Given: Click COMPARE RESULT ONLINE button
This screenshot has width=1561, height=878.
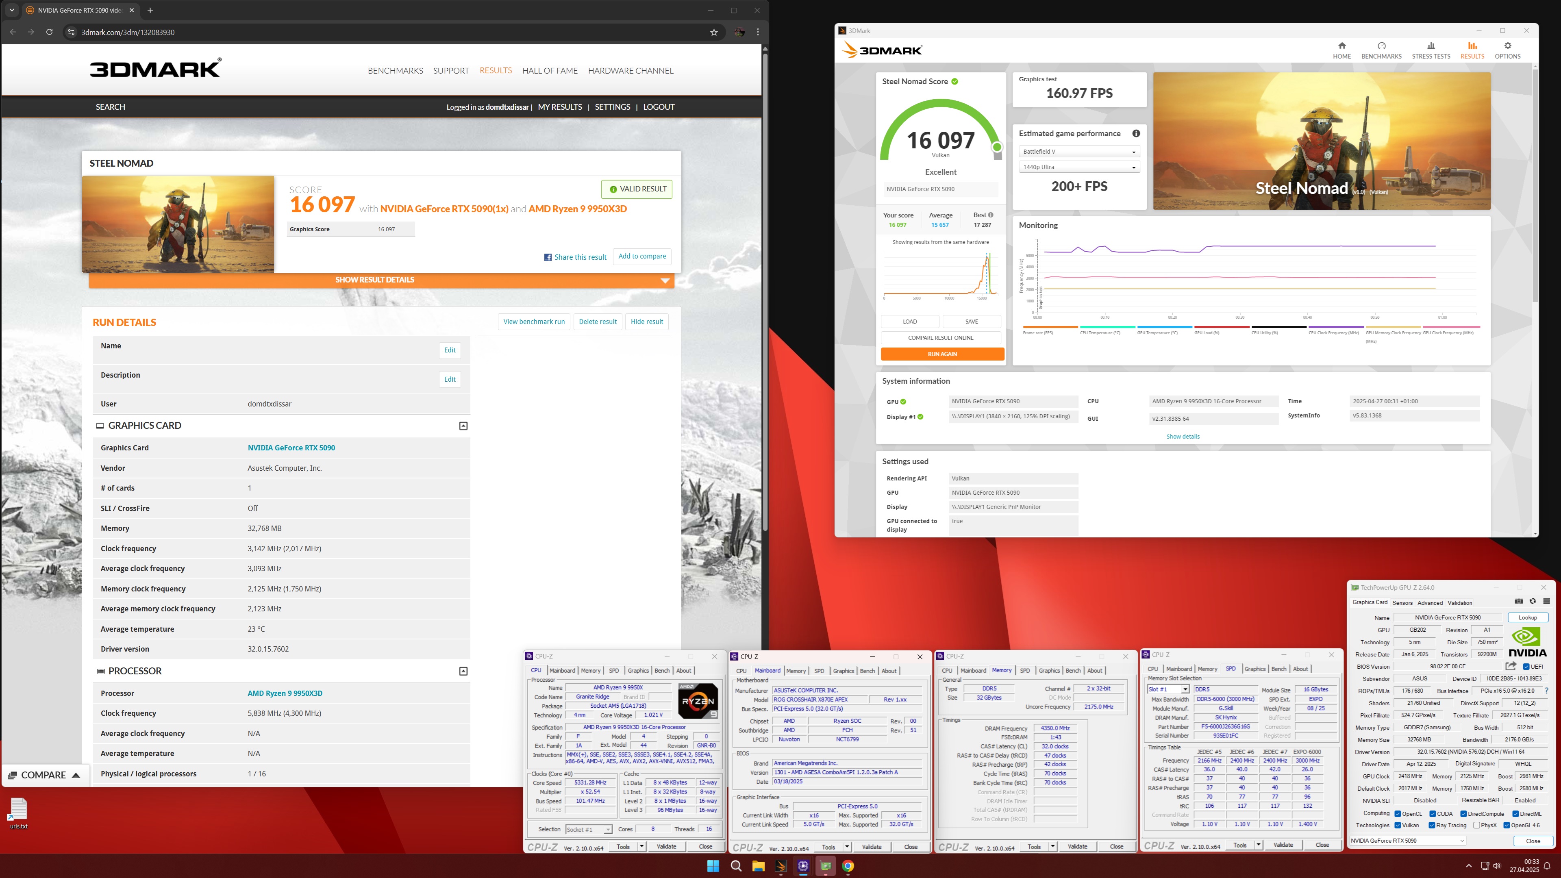Looking at the screenshot, I should coord(941,338).
